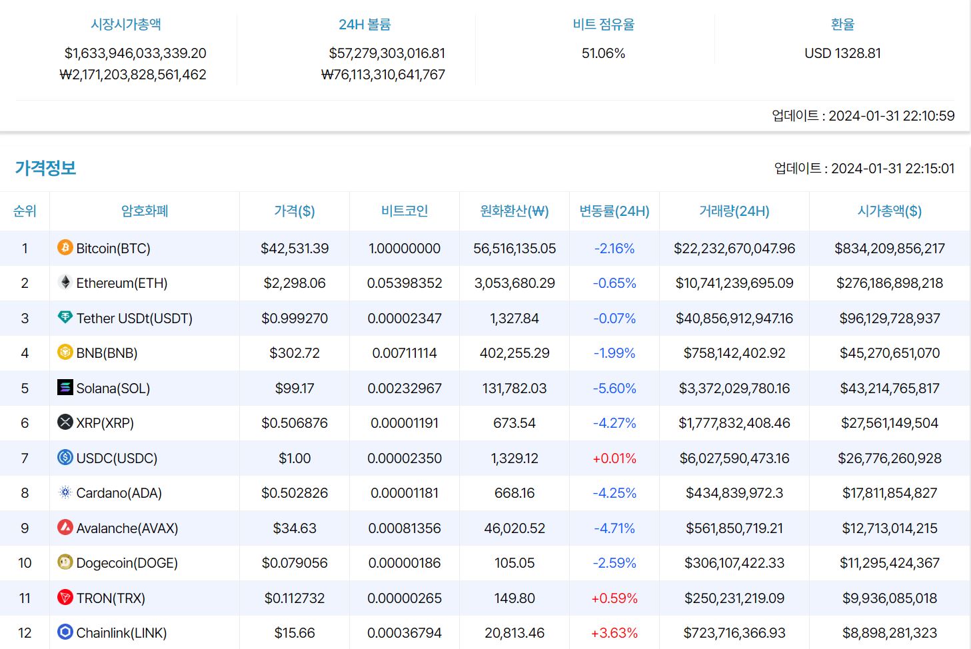Screen dimensions: 971x649
Task: Click USDC change +0.01%
Action: (x=614, y=458)
